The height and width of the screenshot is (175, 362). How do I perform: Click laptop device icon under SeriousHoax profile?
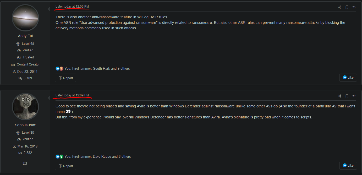(25, 164)
